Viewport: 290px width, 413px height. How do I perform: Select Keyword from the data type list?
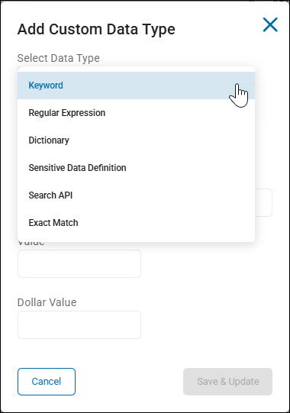pyautogui.click(x=136, y=86)
